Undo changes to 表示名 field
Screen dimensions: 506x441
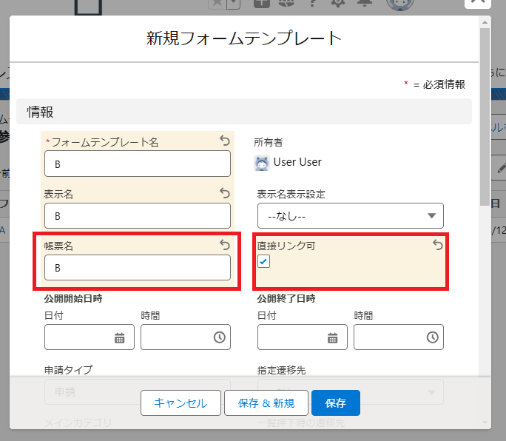[x=225, y=192]
